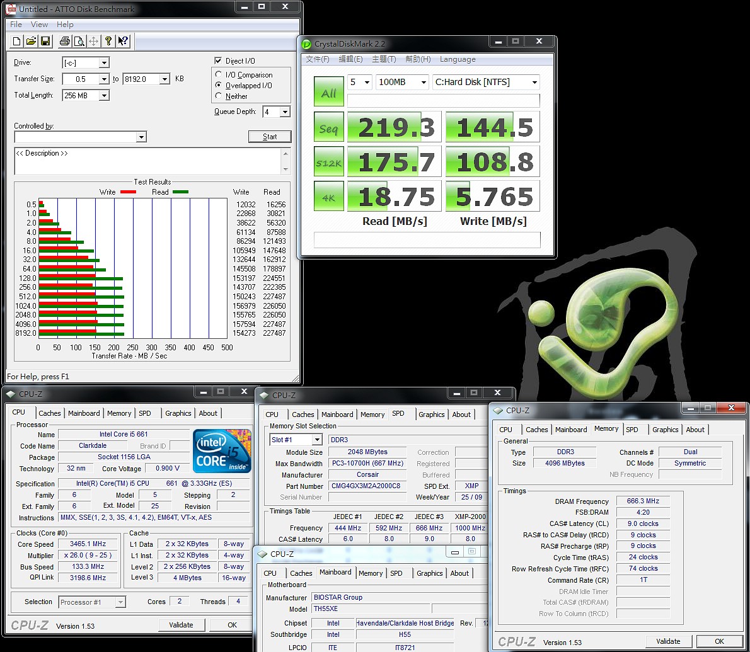Click the Seq read result 219.3

[394, 127]
